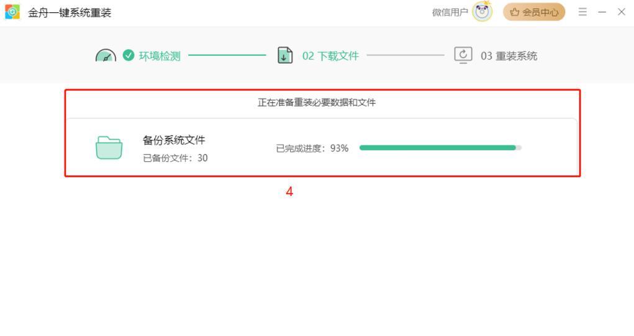Click the reinstall system monitor icon
This screenshot has width=634, height=336.
click(x=463, y=55)
